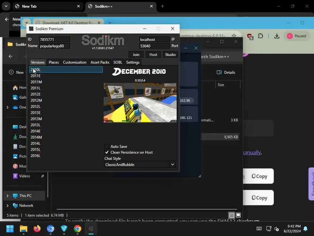Open the Videos folder in sidebar
Screen dimensions: 314x236
(x=25, y=176)
